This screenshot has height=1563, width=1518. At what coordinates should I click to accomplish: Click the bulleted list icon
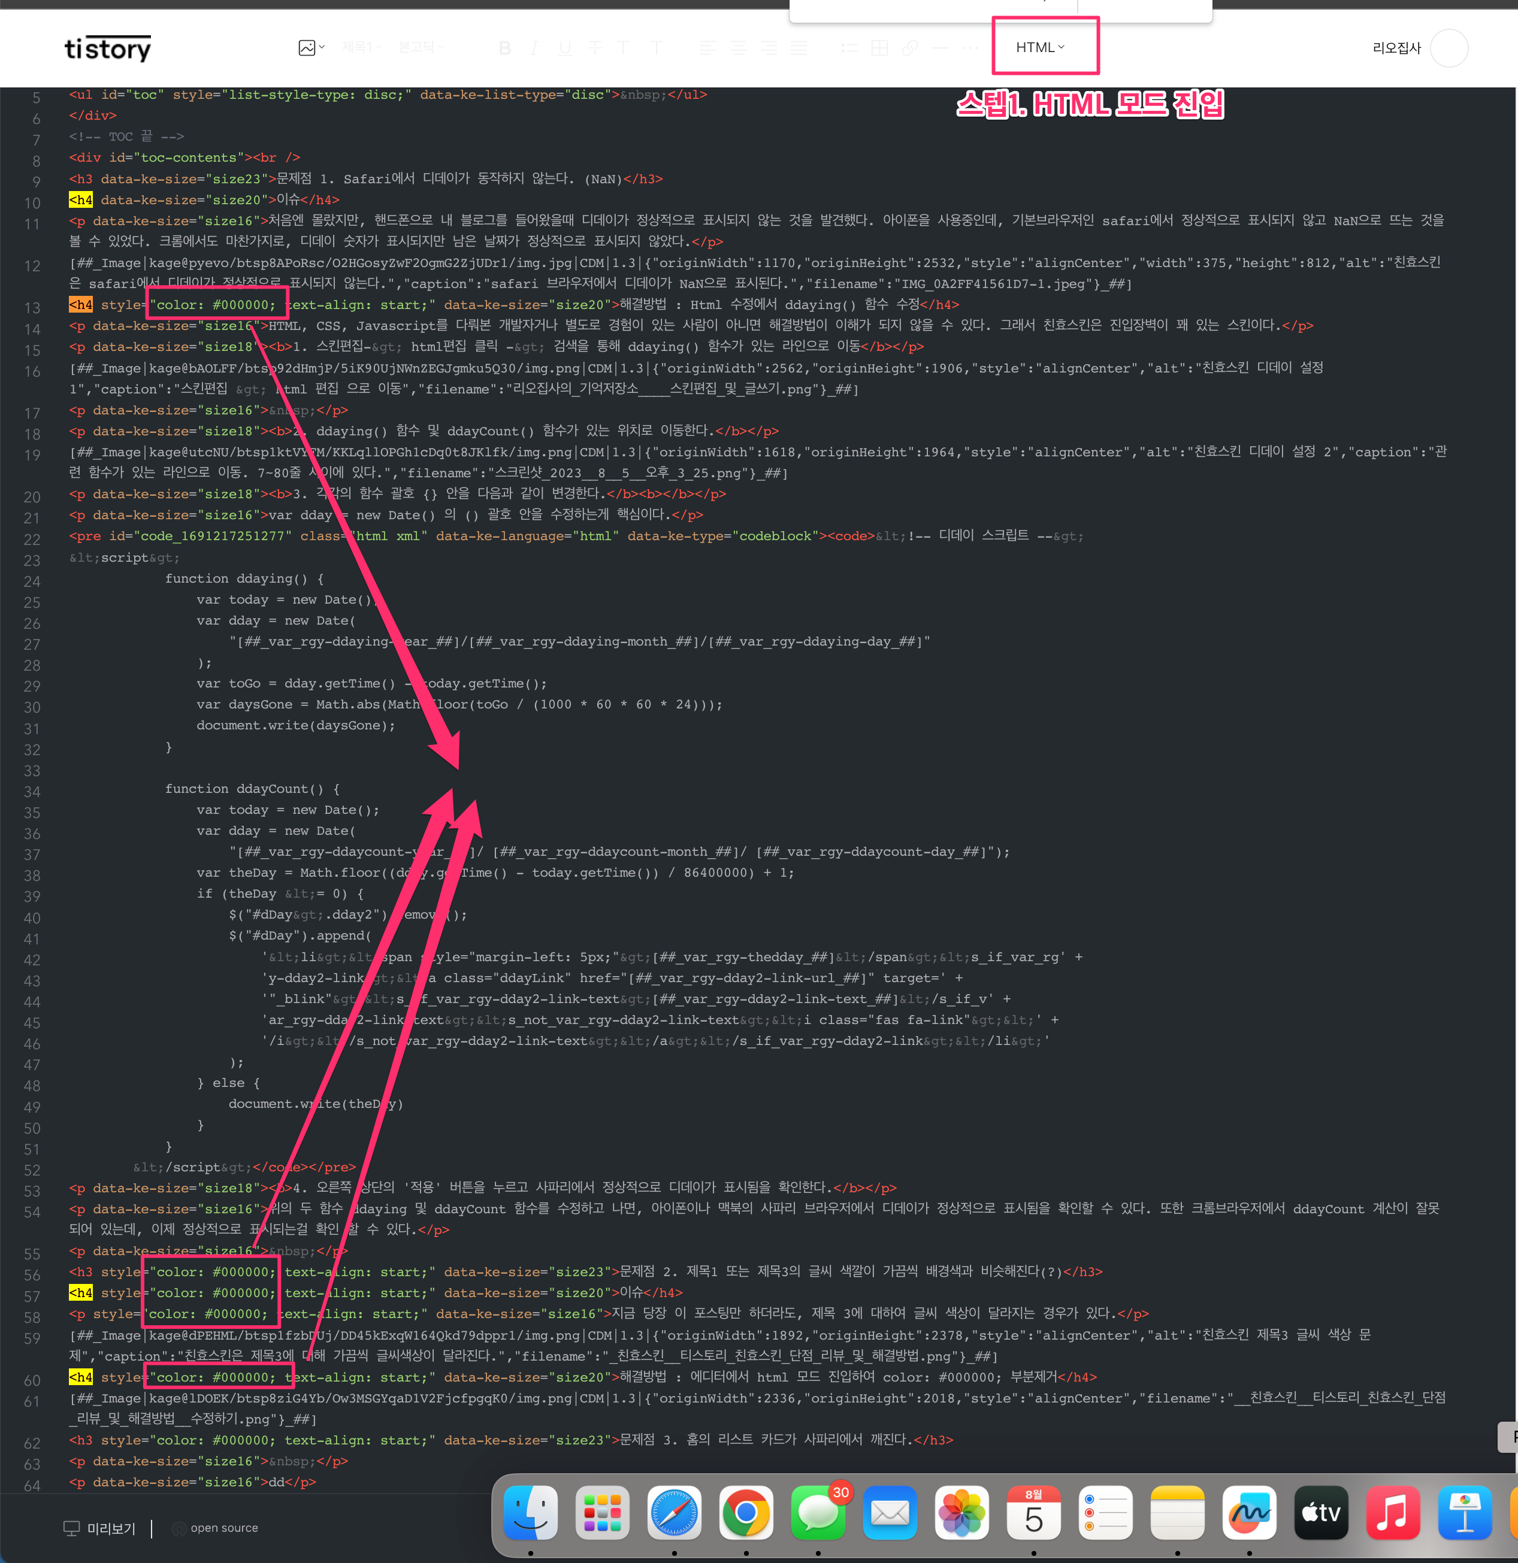click(849, 48)
